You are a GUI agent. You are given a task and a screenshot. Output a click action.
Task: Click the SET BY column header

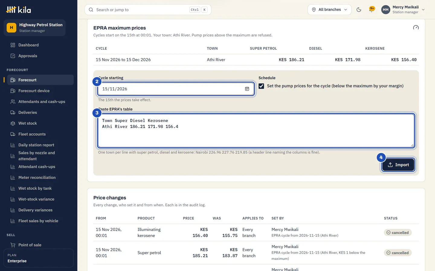278,218
